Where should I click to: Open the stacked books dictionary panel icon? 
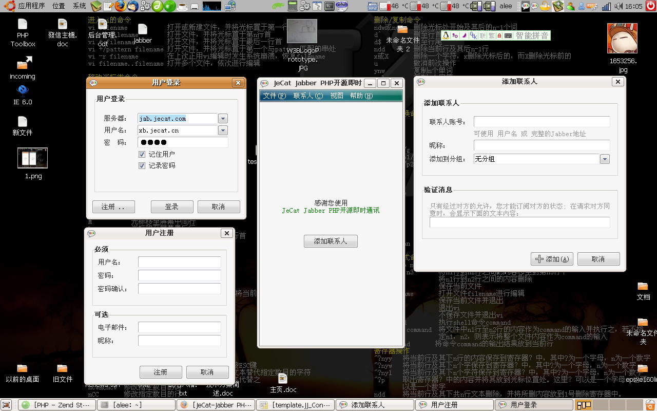click(96, 6)
